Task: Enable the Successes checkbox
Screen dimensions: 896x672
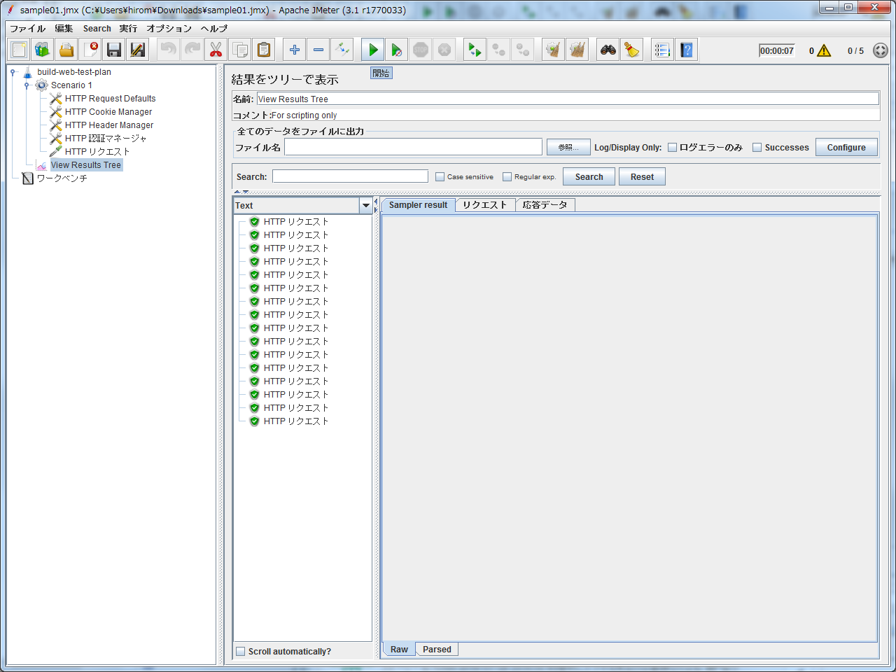Action: [x=757, y=148]
